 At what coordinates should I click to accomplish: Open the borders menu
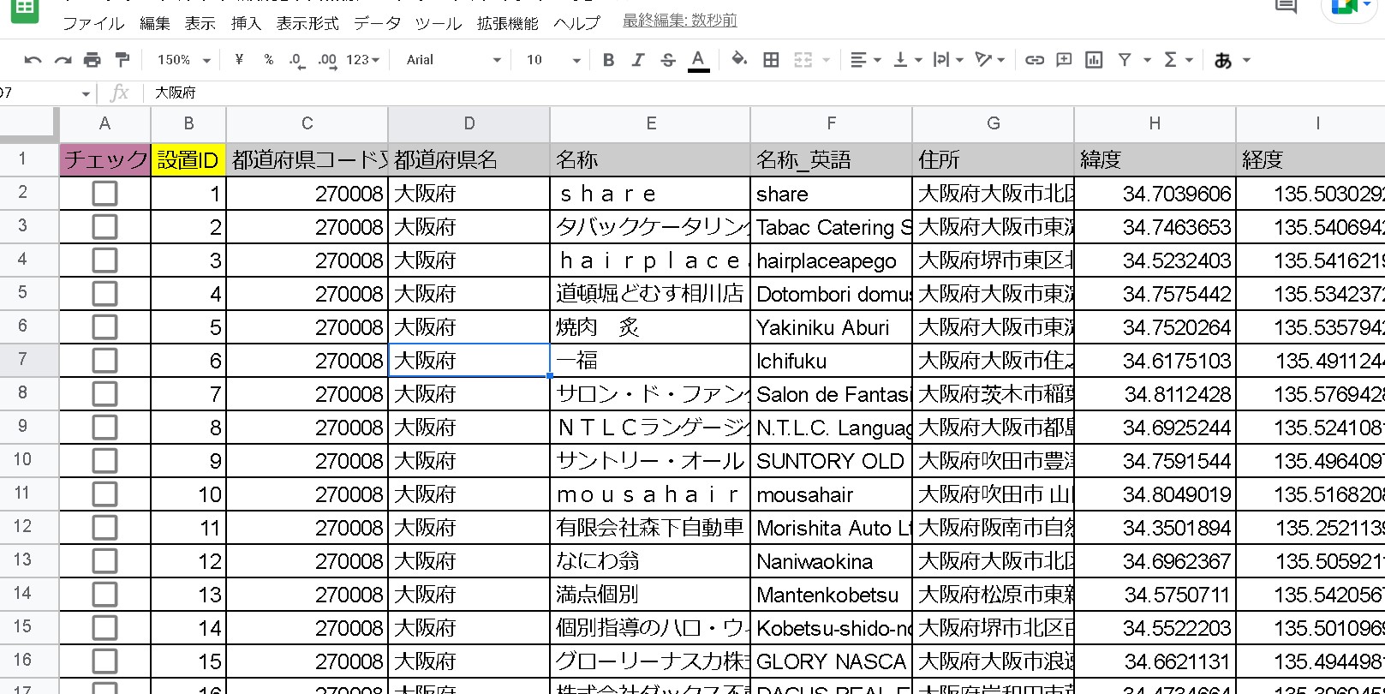(x=771, y=60)
